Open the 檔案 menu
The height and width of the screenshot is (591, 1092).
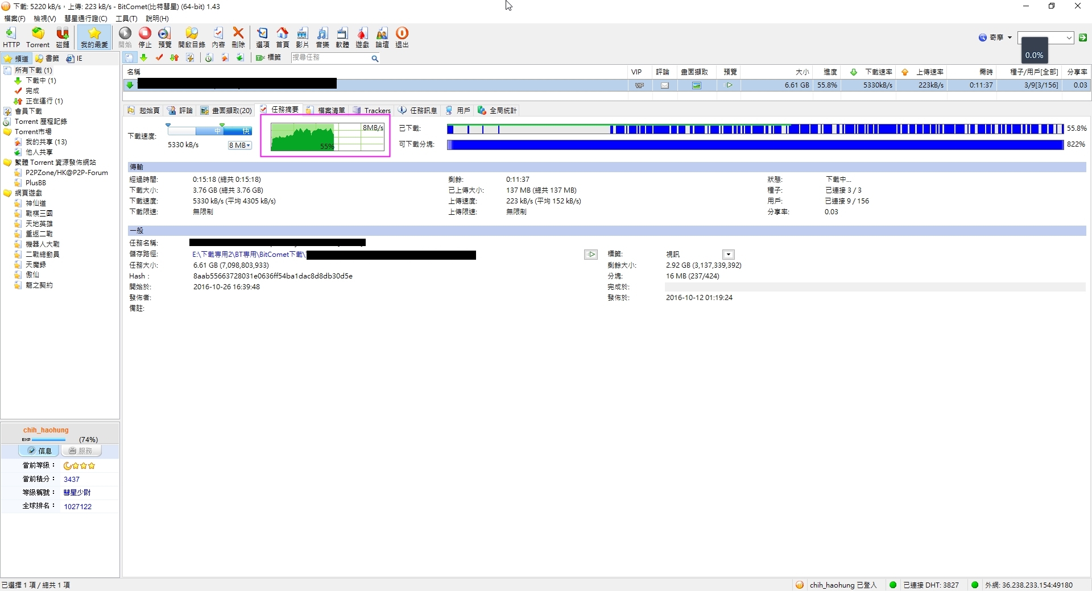click(15, 19)
